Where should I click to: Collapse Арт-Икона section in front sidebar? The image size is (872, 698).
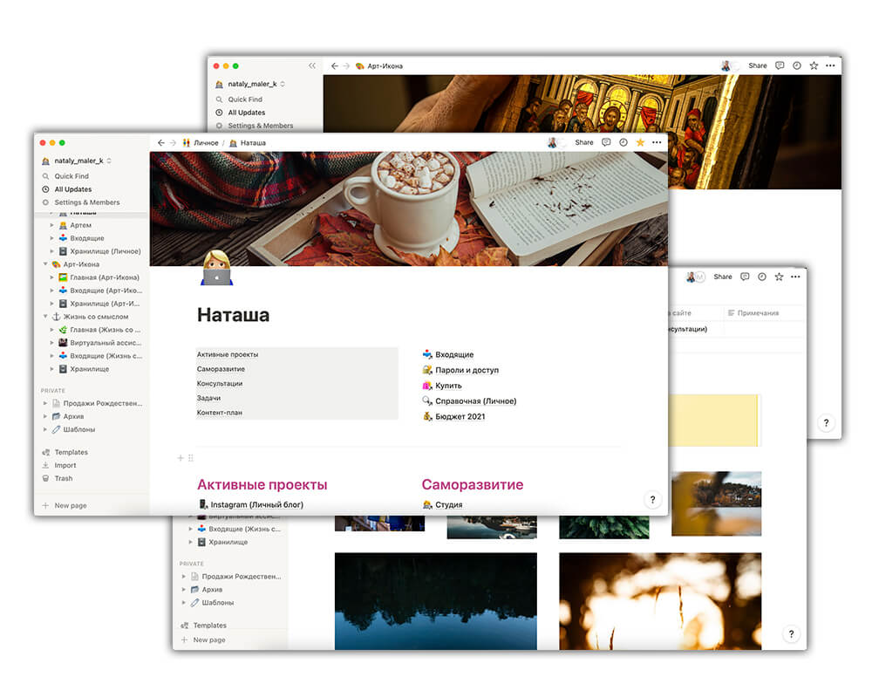pos(45,264)
